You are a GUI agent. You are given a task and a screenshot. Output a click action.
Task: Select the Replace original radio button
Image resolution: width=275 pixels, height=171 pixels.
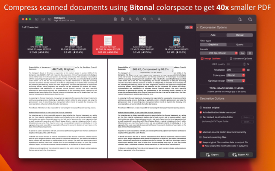pos(201,108)
